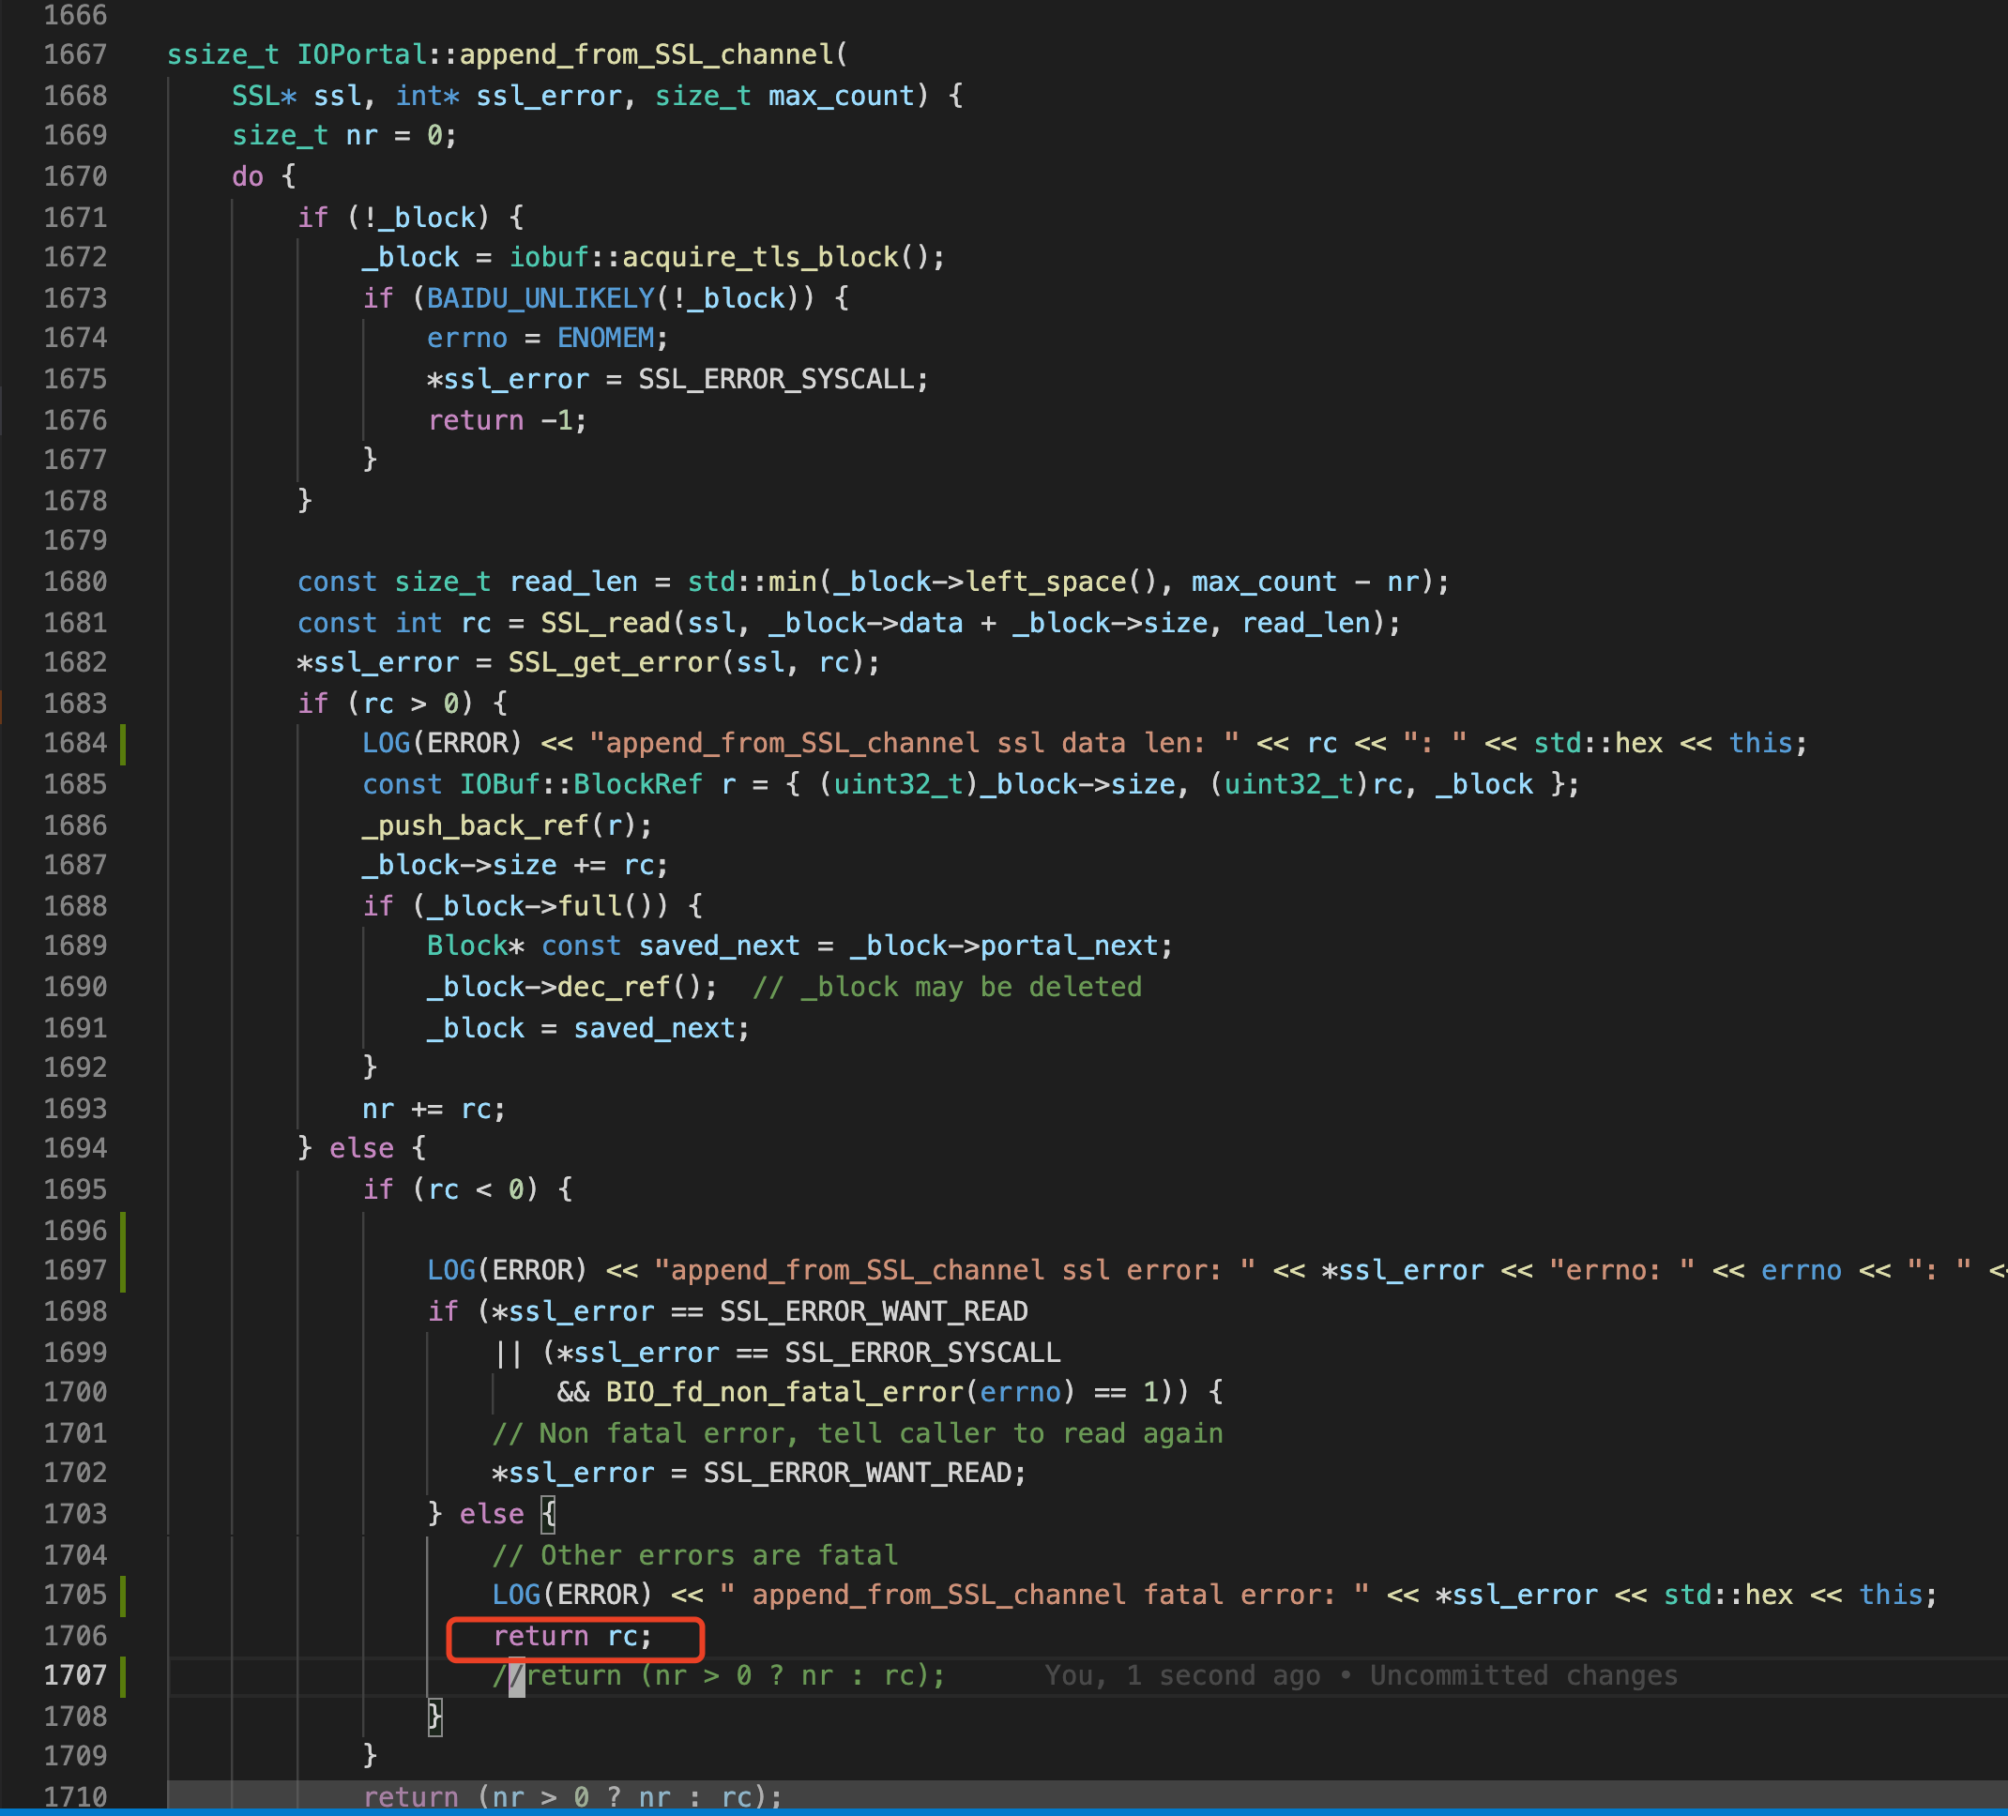Click the git change indicator beside line 1684
This screenshot has width=2008, height=1816.
[x=124, y=743]
